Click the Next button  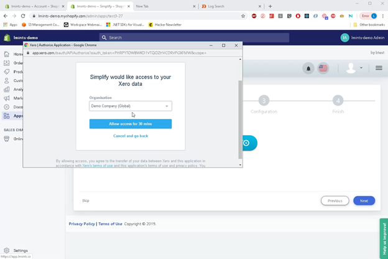point(364,200)
